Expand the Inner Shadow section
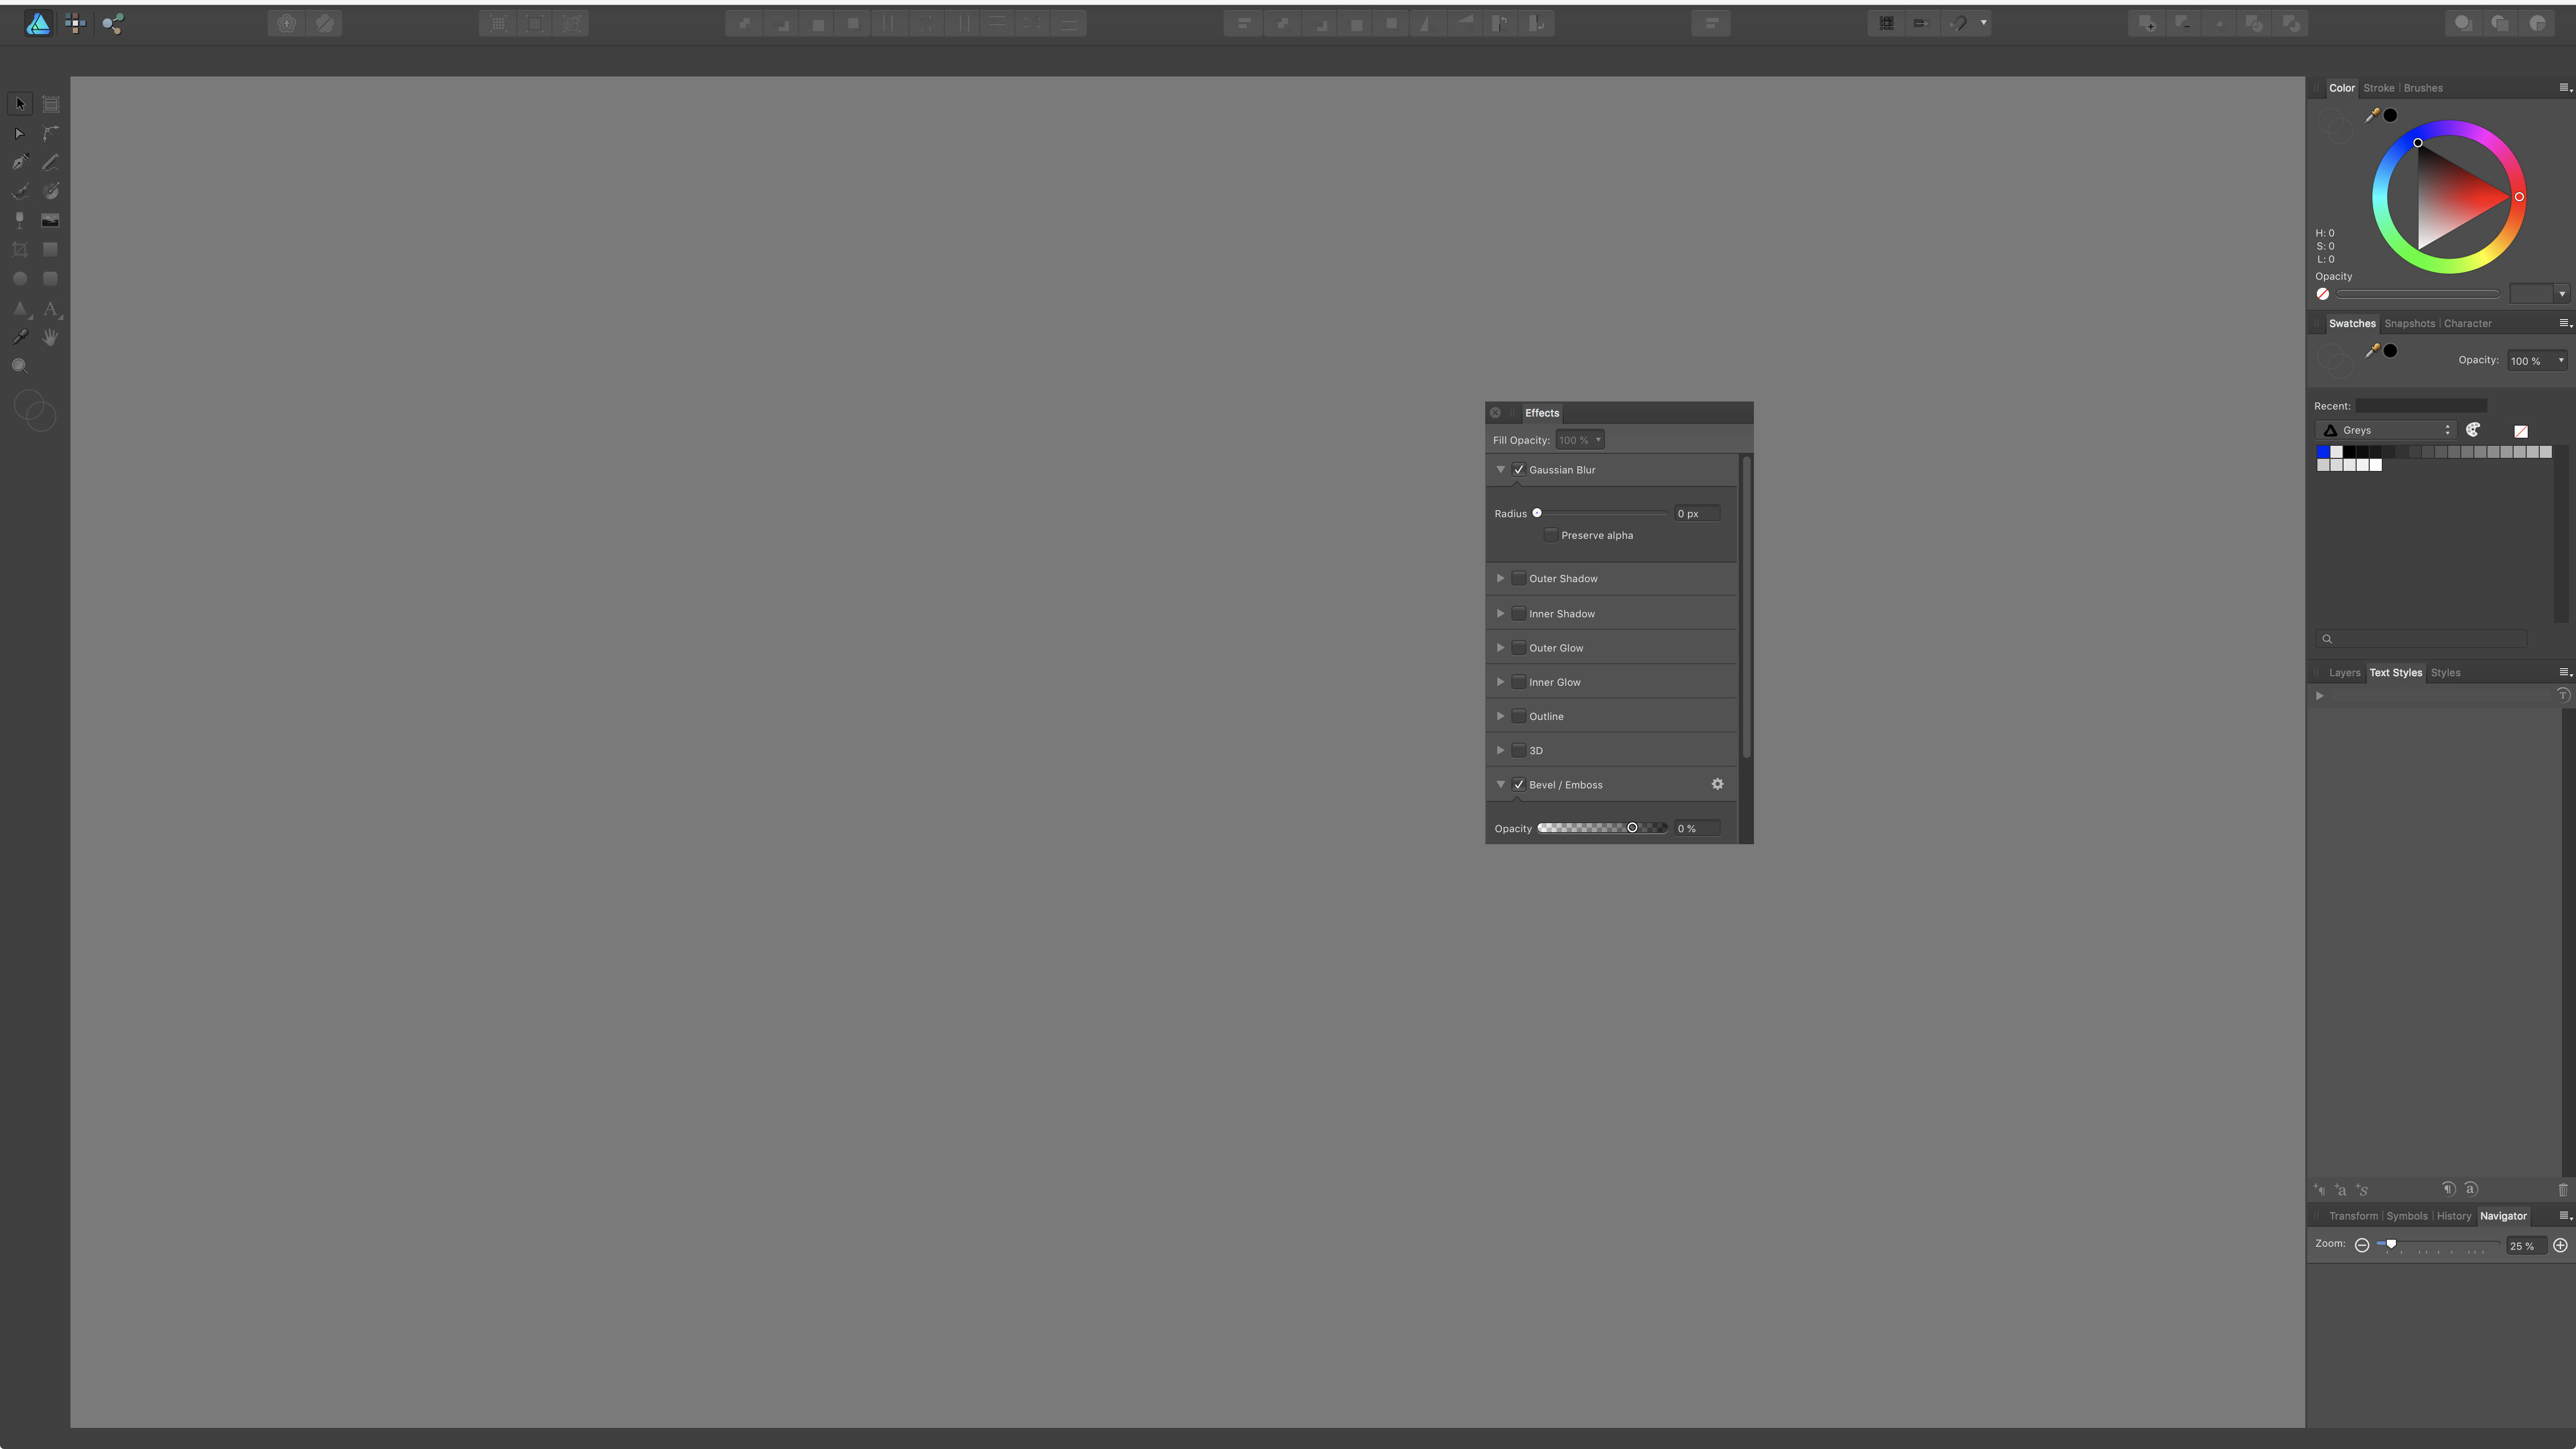The image size is (2576, 1449). [1500, 613]
